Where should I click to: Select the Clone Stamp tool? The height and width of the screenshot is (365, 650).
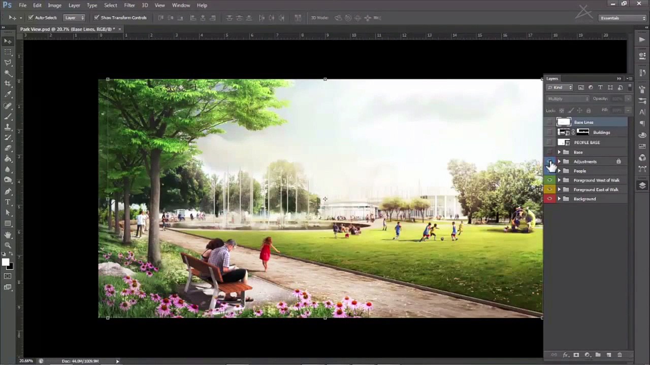[8, 127]
